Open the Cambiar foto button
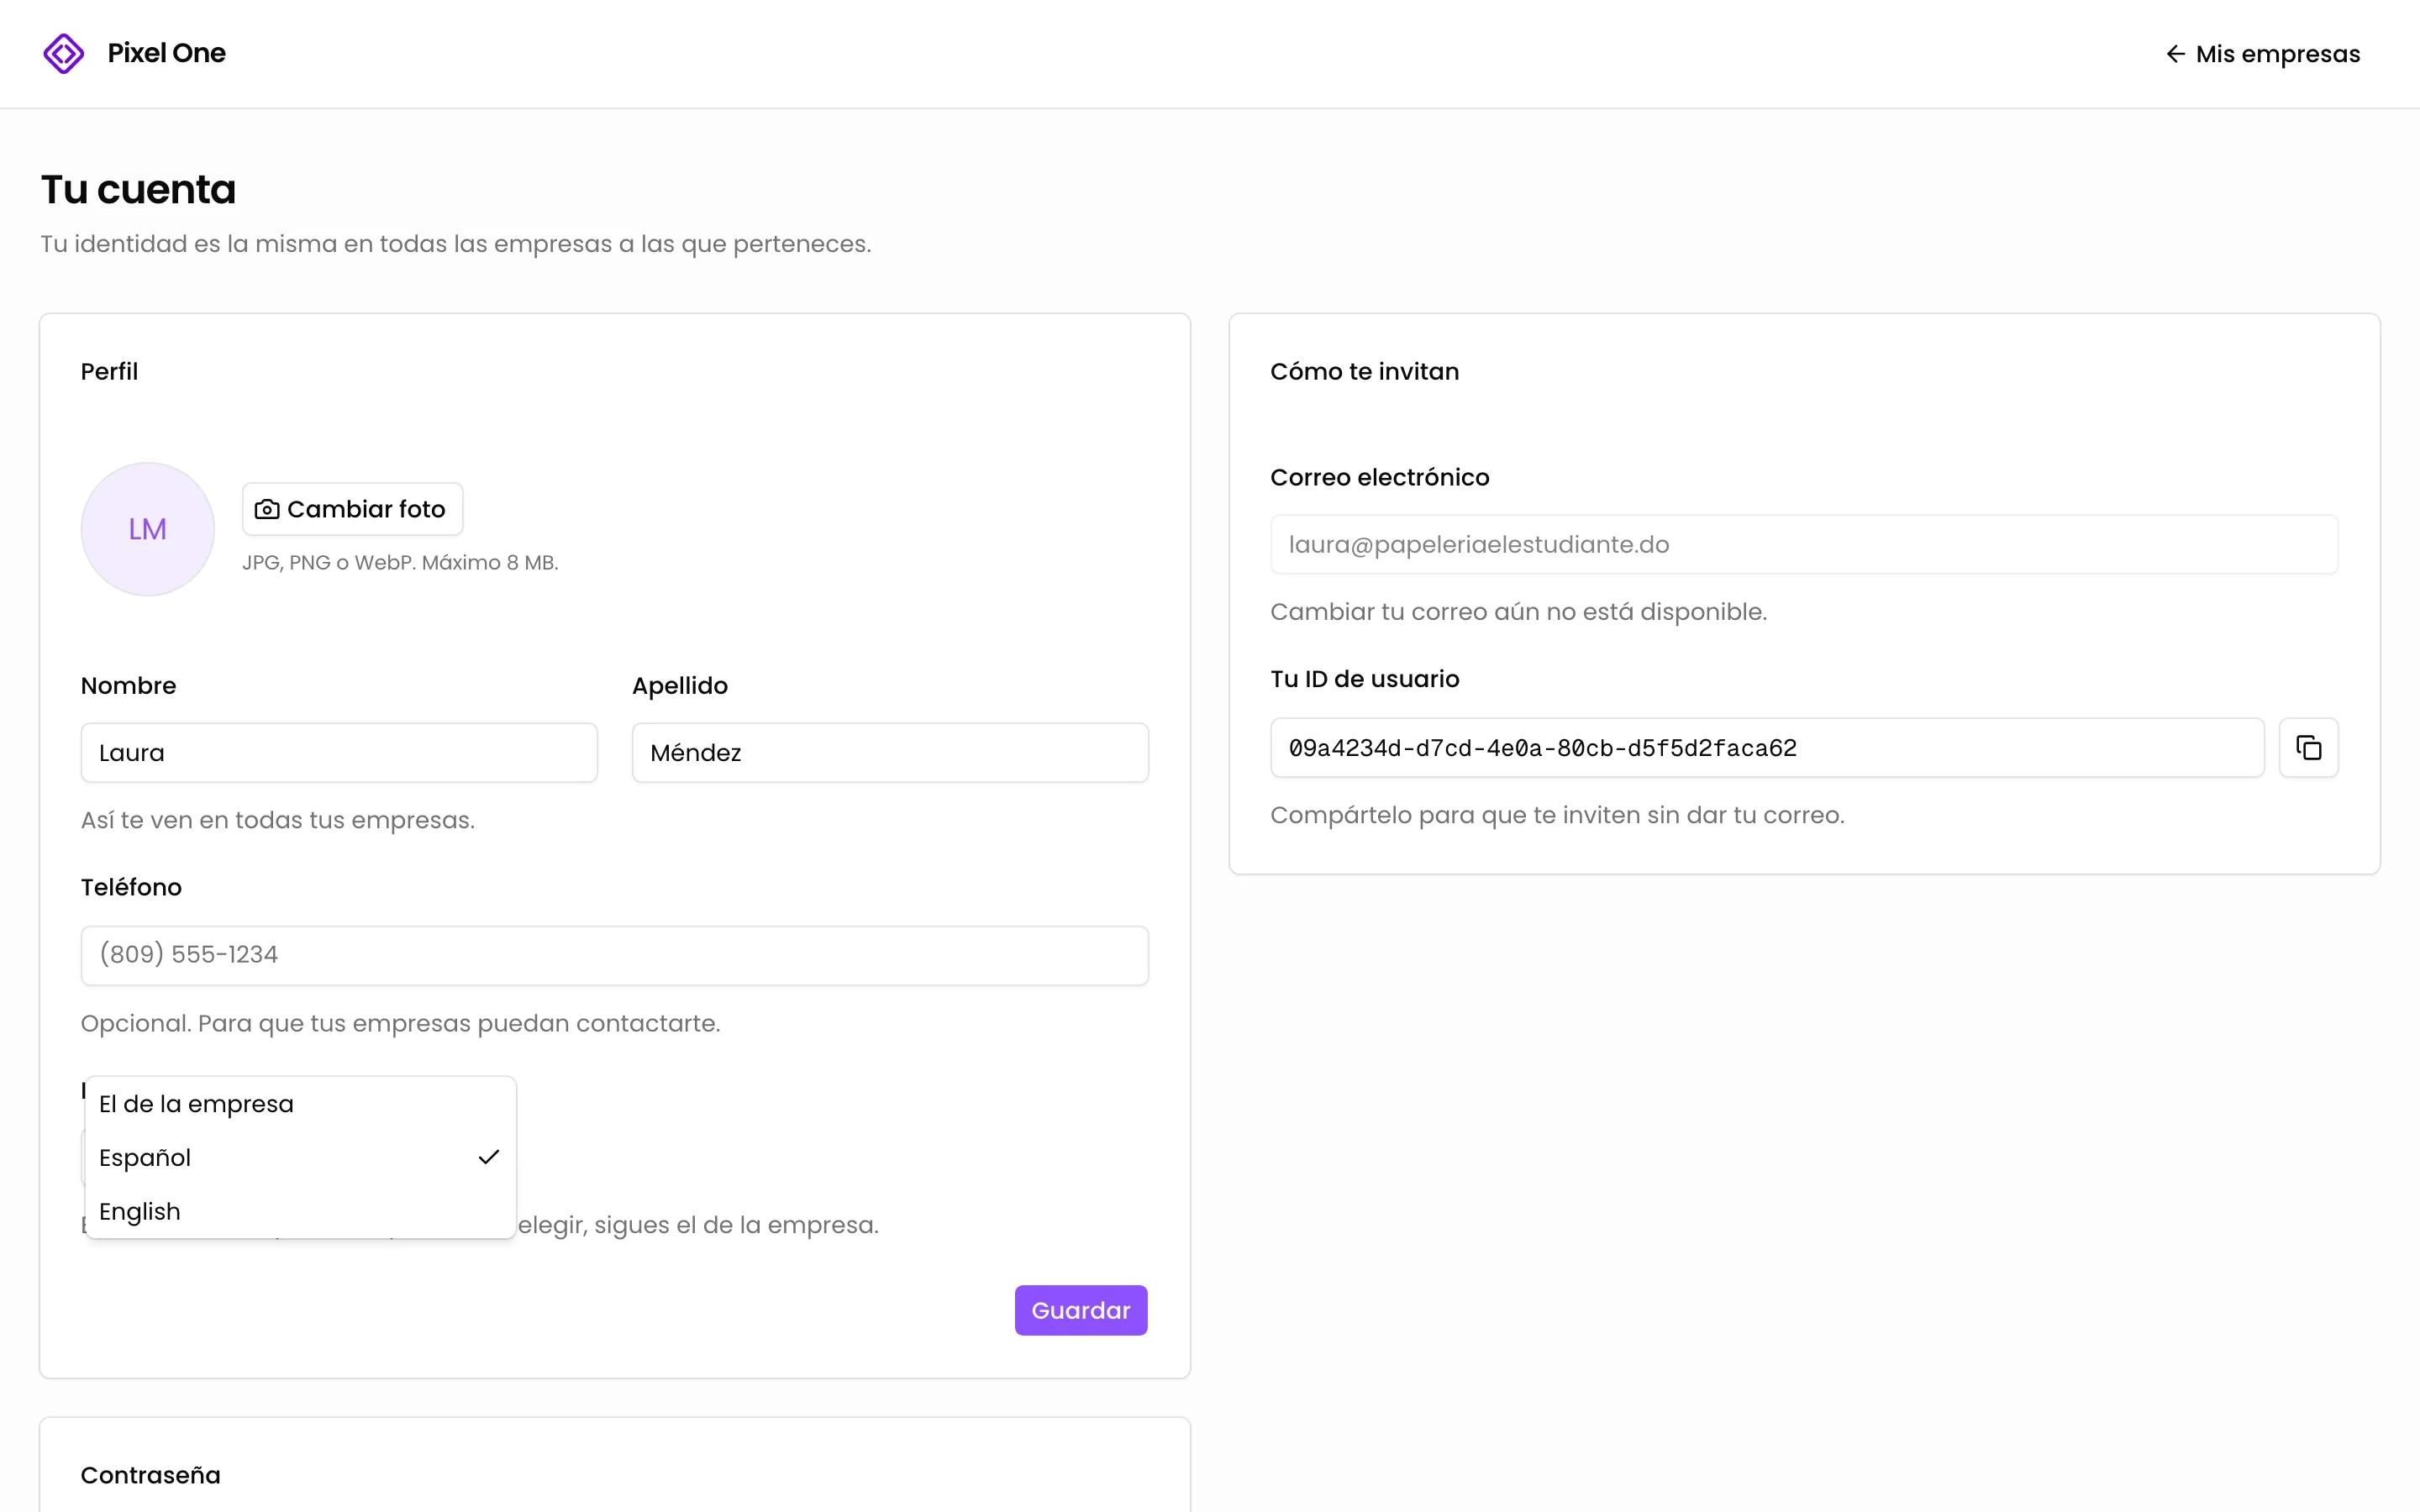2420x1512 pixels. click(x=352, y=509)
